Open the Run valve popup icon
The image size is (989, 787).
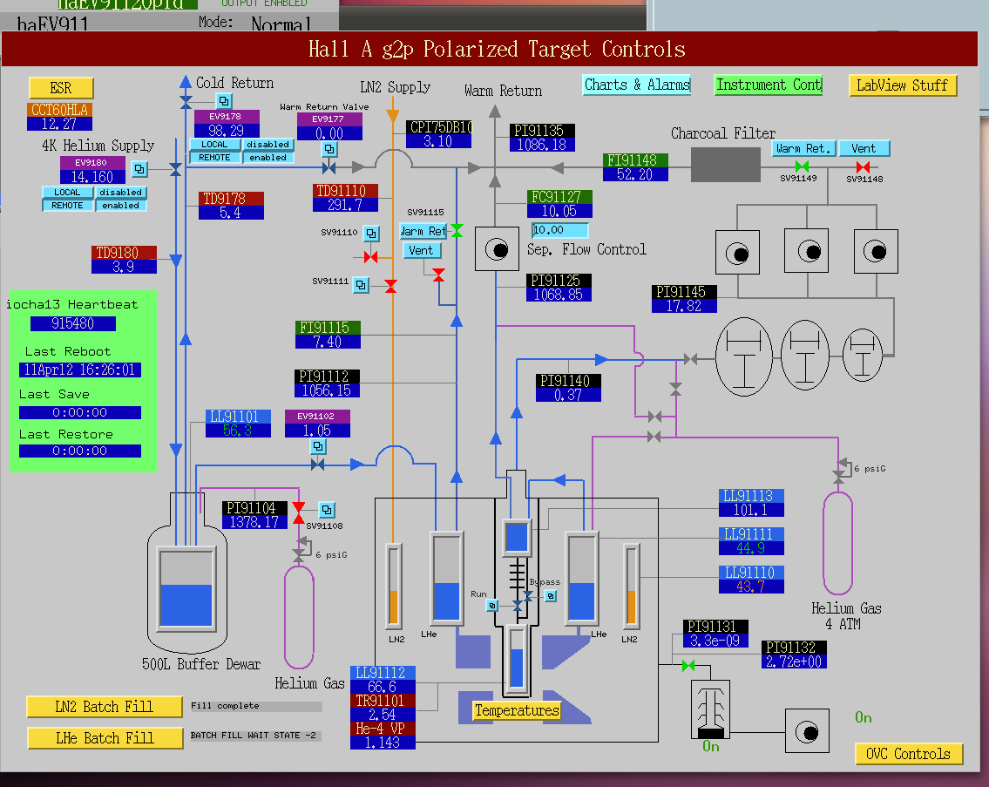pos(492,606)
